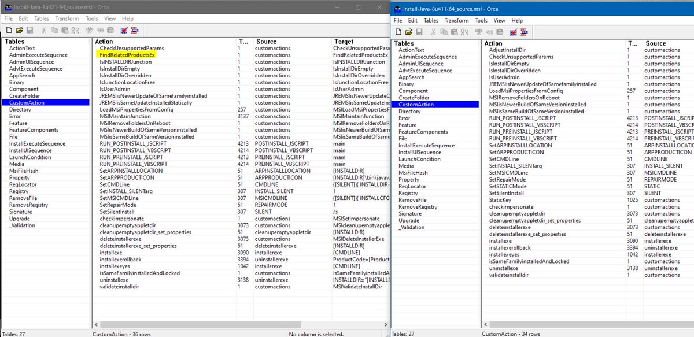The height and width of the screenshot is (337, 694).
Task: Click Dialog Preview icon in 8u411 window
Action: point(523,31)
